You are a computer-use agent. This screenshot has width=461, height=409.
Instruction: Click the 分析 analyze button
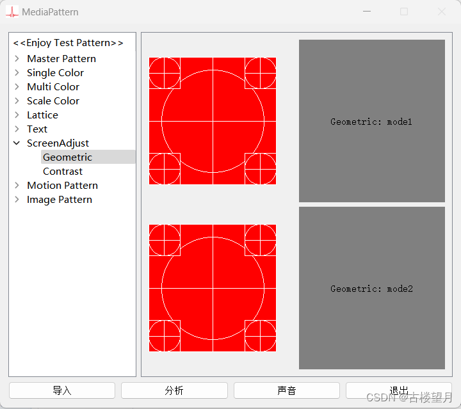[174, 390]
